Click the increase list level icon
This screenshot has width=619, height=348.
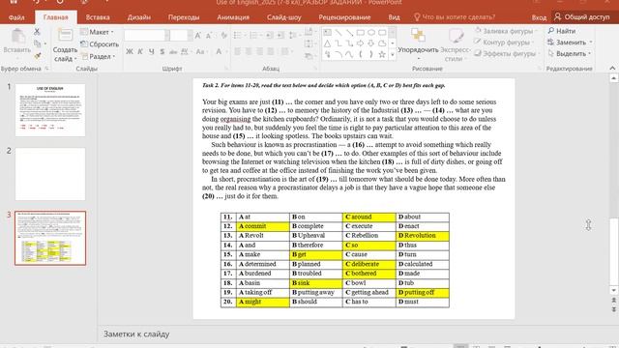pyautogui.click(x=280, y=36)
